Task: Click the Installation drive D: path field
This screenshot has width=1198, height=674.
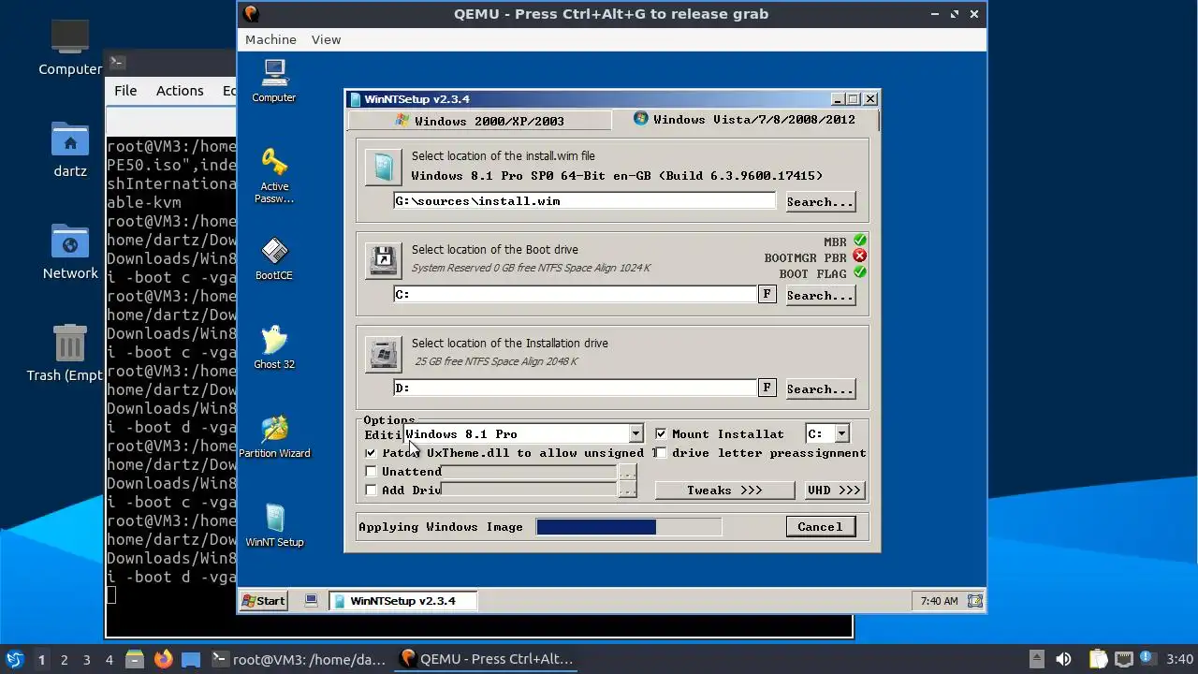Action: [x=575, y=388]
